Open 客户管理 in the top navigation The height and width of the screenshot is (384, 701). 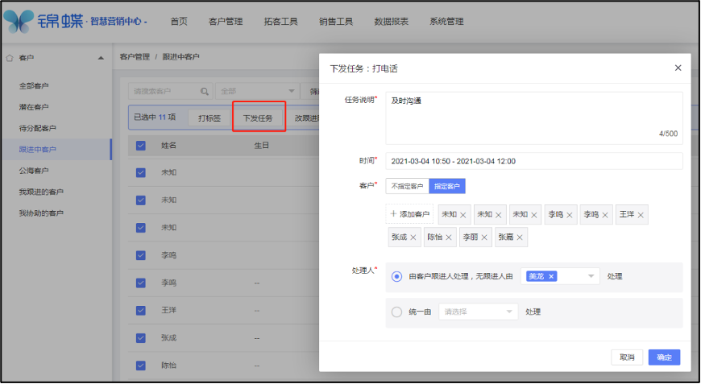pyautogui.click(x=226, y=21)
